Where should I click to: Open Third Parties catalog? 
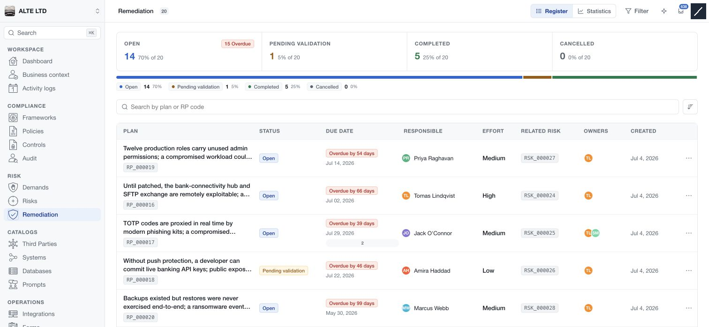pyautogui.click(x=52, y=244)
